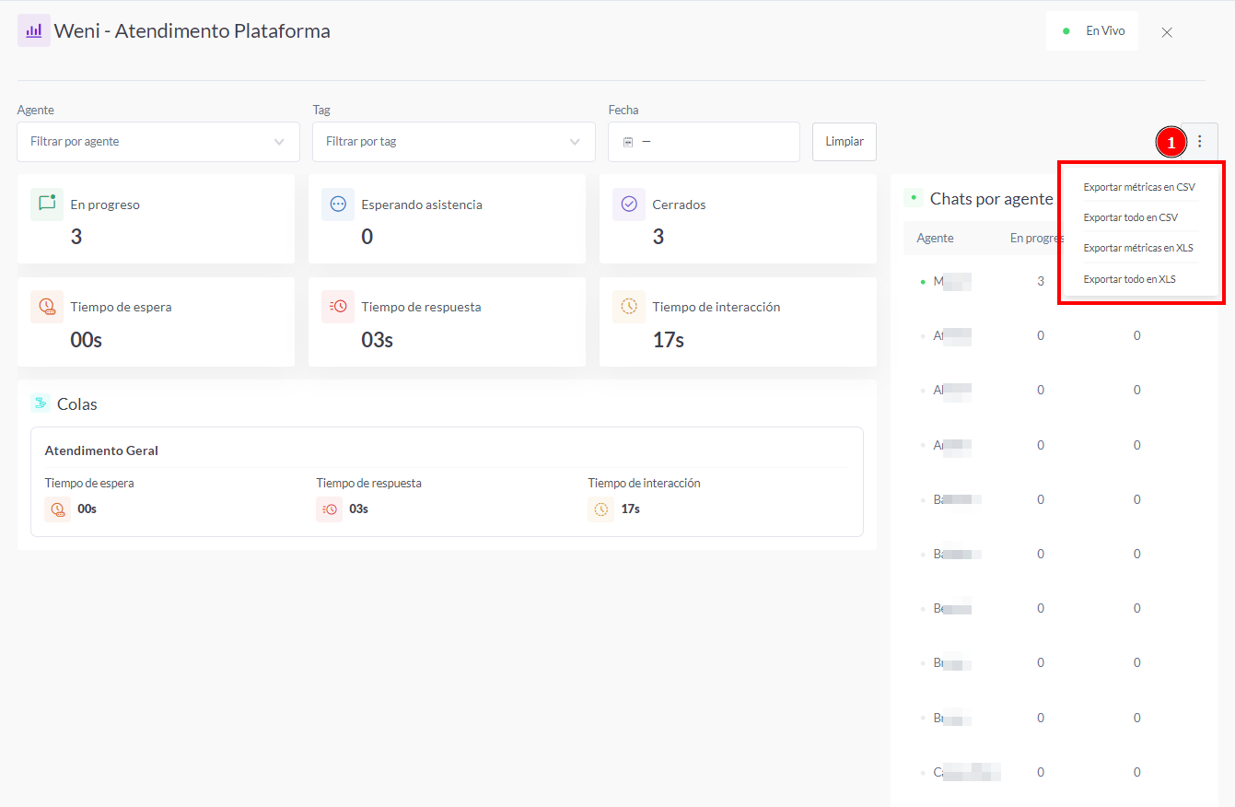Choose Exportar todo en XLS

point(1129,279)
